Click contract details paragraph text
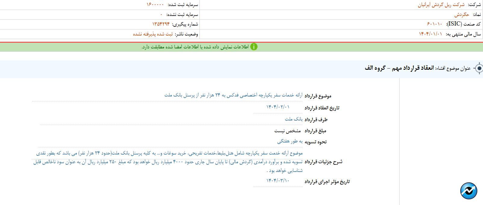The image size is (483, 205). tap(168, 162)
